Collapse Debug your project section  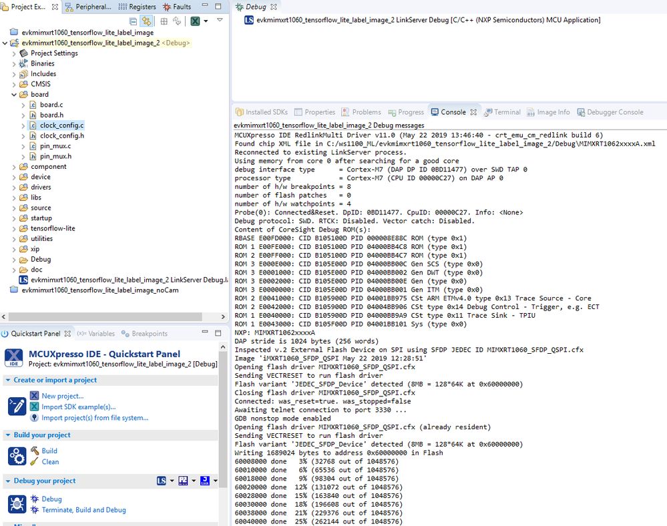pyautogui.click(x=7, y=481)
